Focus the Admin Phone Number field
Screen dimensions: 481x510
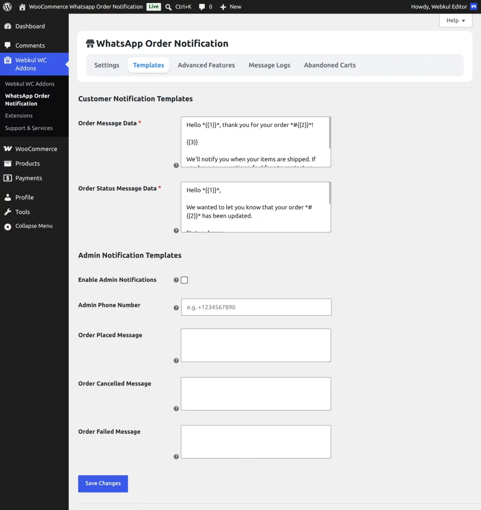click(256, 307)
